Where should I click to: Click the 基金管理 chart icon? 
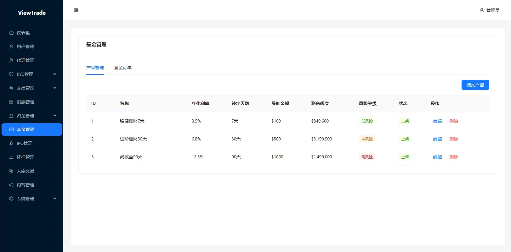tap(11, 129)
